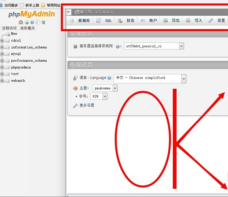Open the 更多设置 link
This screenshot has height=197, width=228.
87,105
